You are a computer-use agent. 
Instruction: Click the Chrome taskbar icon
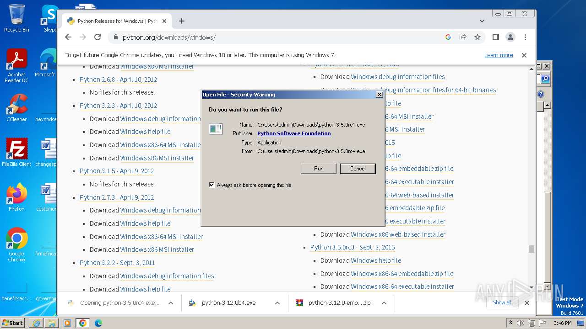point(83,323)
